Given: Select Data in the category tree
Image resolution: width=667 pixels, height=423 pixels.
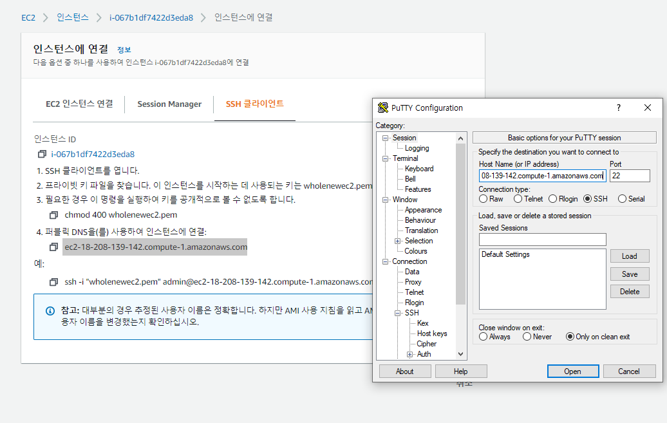Looking at the screenshot, I should [x=412, y=272].
